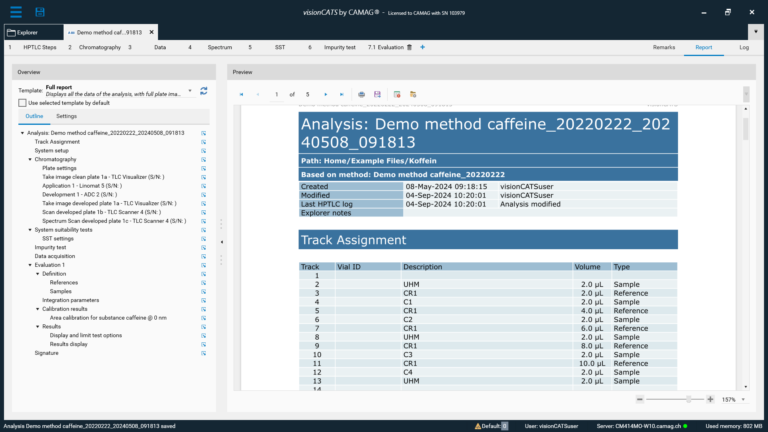This screenshot has width=768, height=432.
Task: Toggle Signature section inclusion icon
Action: pos(204,353)
